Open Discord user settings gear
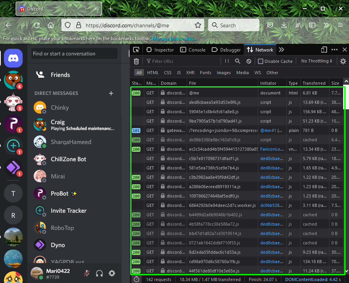Screen dimensions: 349x283 pos(112,273)
